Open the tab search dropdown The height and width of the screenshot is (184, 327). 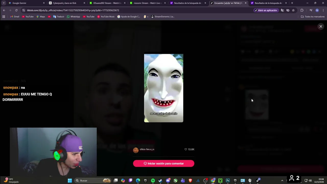pos(4,3)
